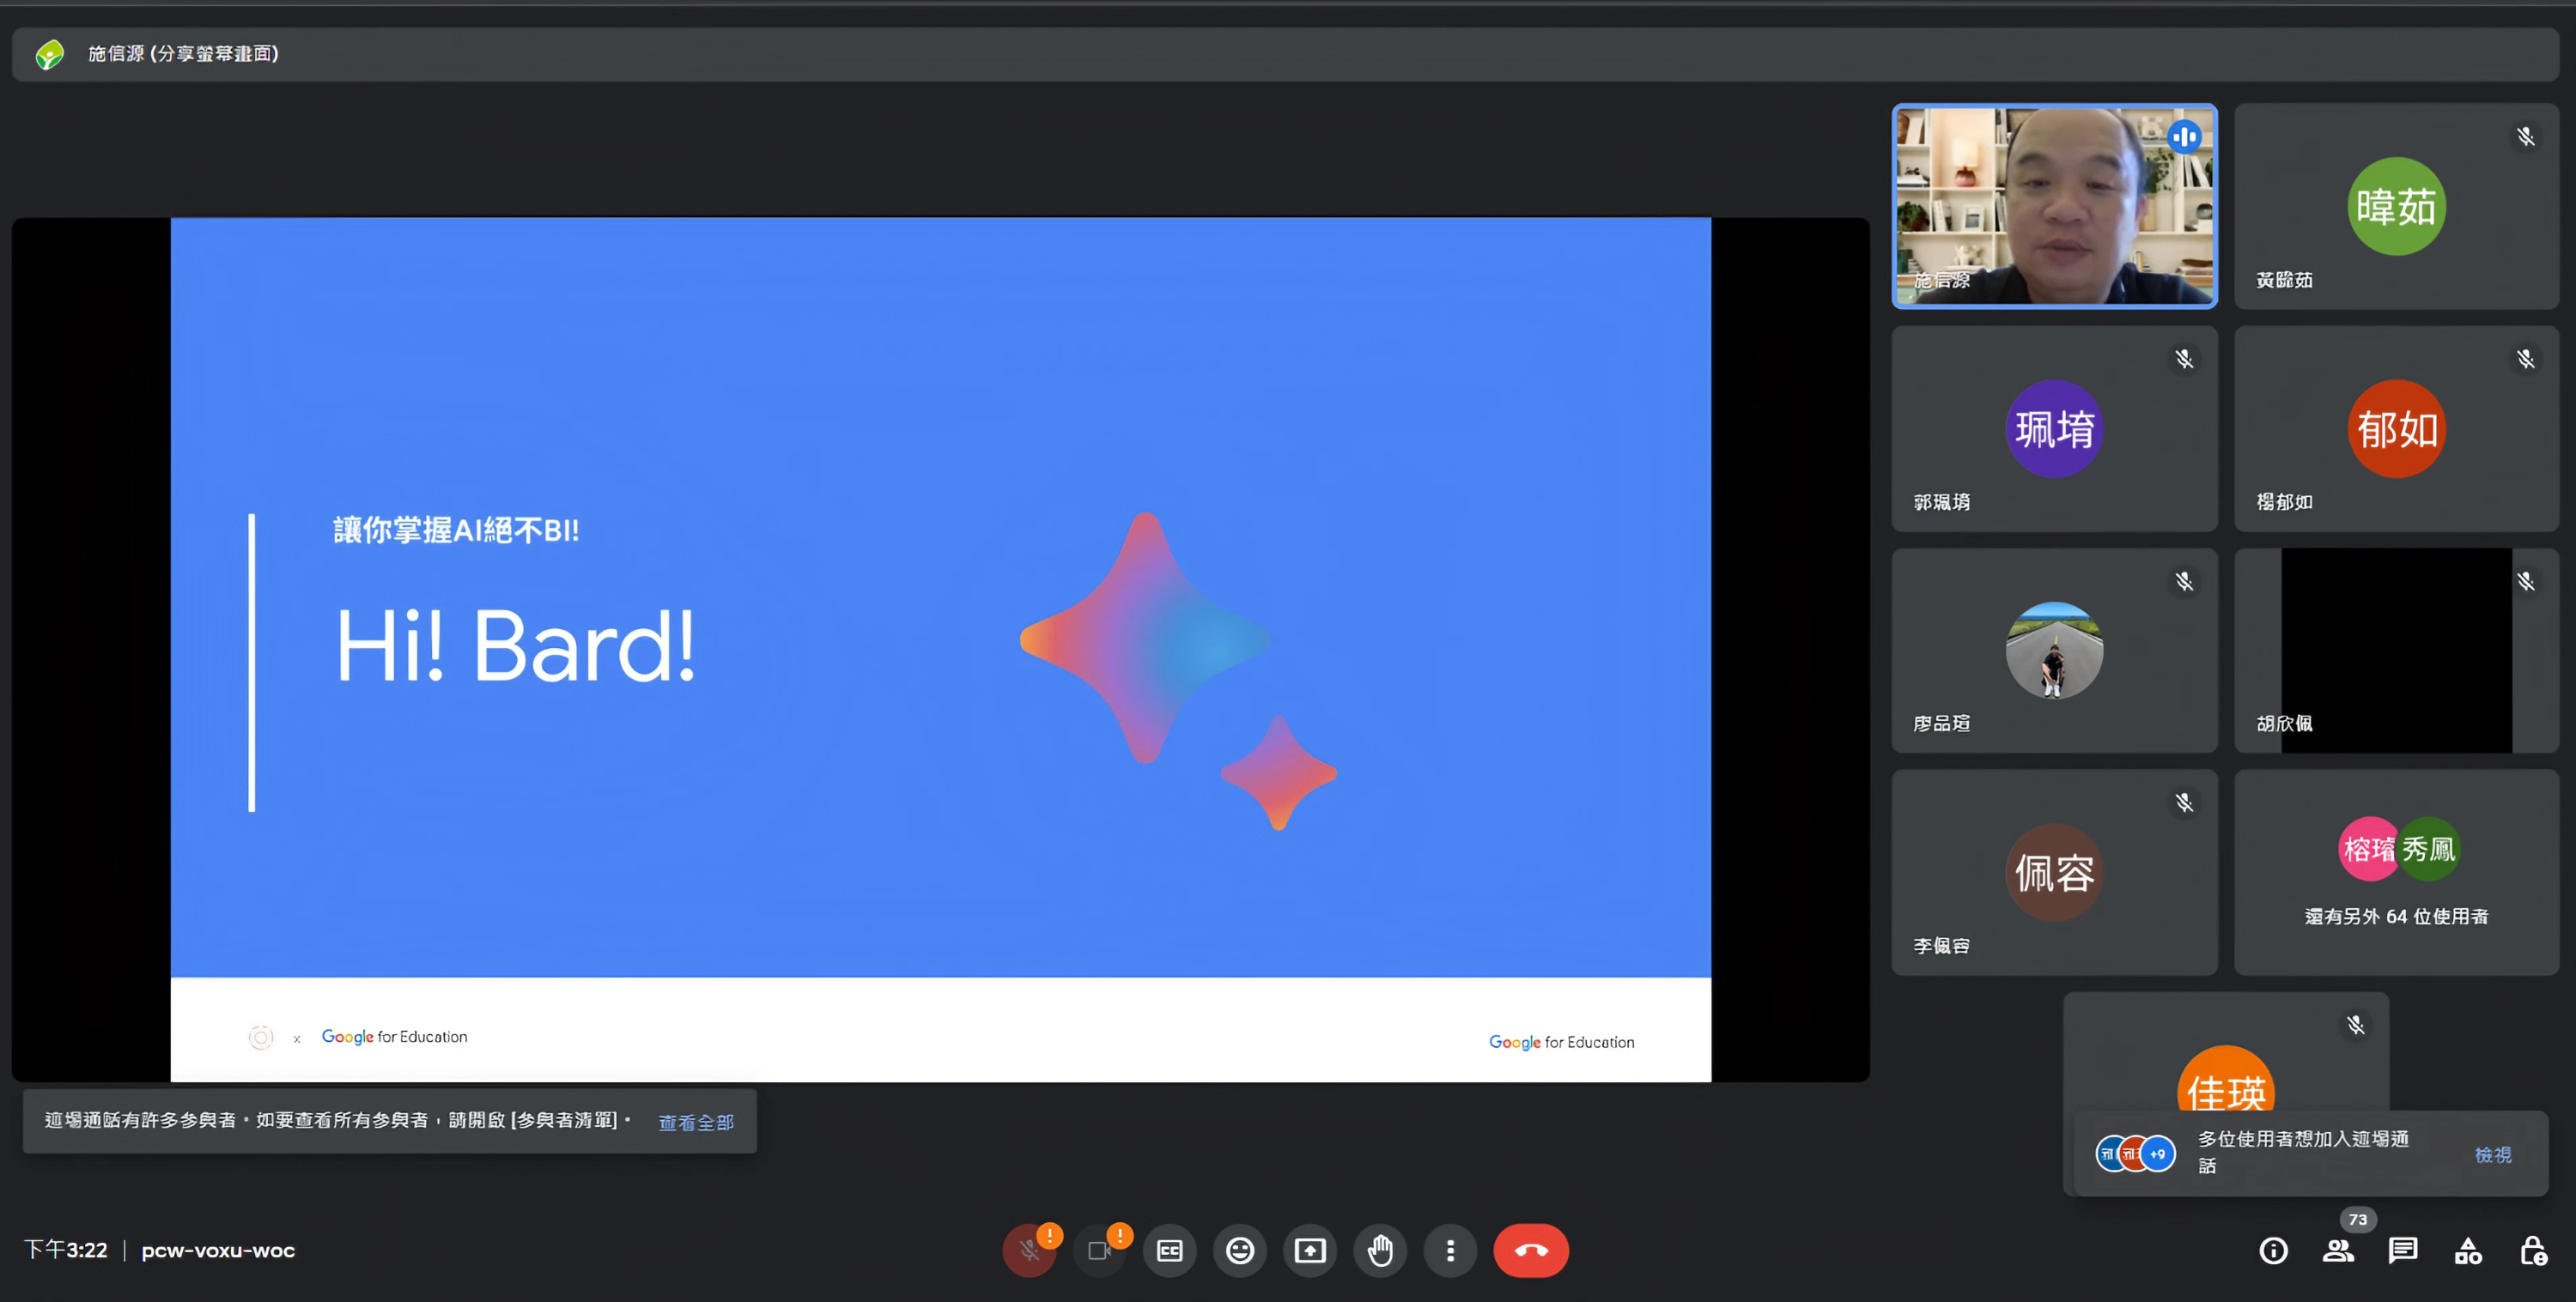Unmute the microphone button
2576x1302 pixels.
point(1029,1250)
